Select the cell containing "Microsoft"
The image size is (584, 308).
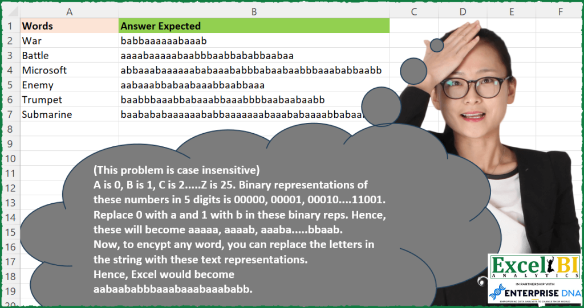click(x=69, y=71)
